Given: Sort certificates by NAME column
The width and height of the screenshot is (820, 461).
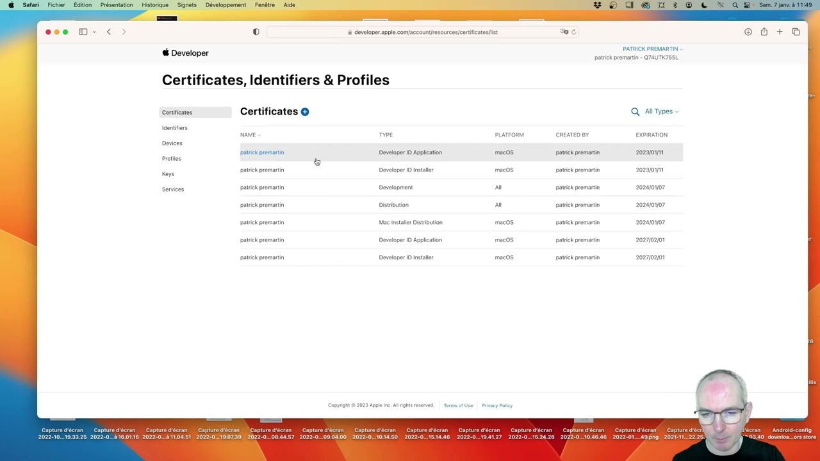Looking at the screenshot, I should click(x=250, y=135).
